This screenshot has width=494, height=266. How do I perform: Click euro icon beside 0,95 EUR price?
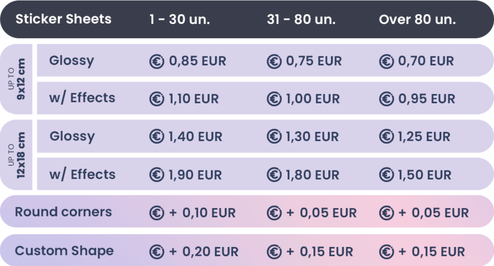coord(386,99)
